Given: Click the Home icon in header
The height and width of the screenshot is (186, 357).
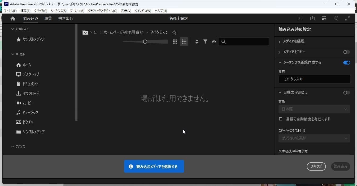Looking at the screenshot, I should (x=13, y=19).
